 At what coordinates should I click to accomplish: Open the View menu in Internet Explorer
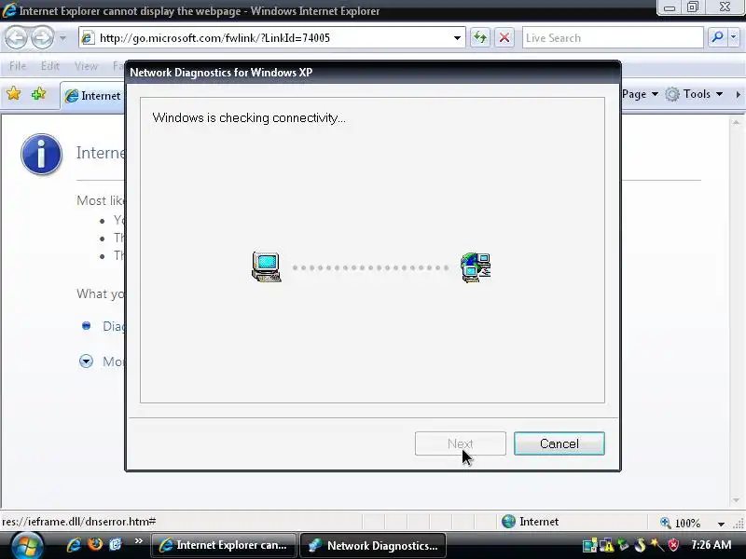point(86,66)
